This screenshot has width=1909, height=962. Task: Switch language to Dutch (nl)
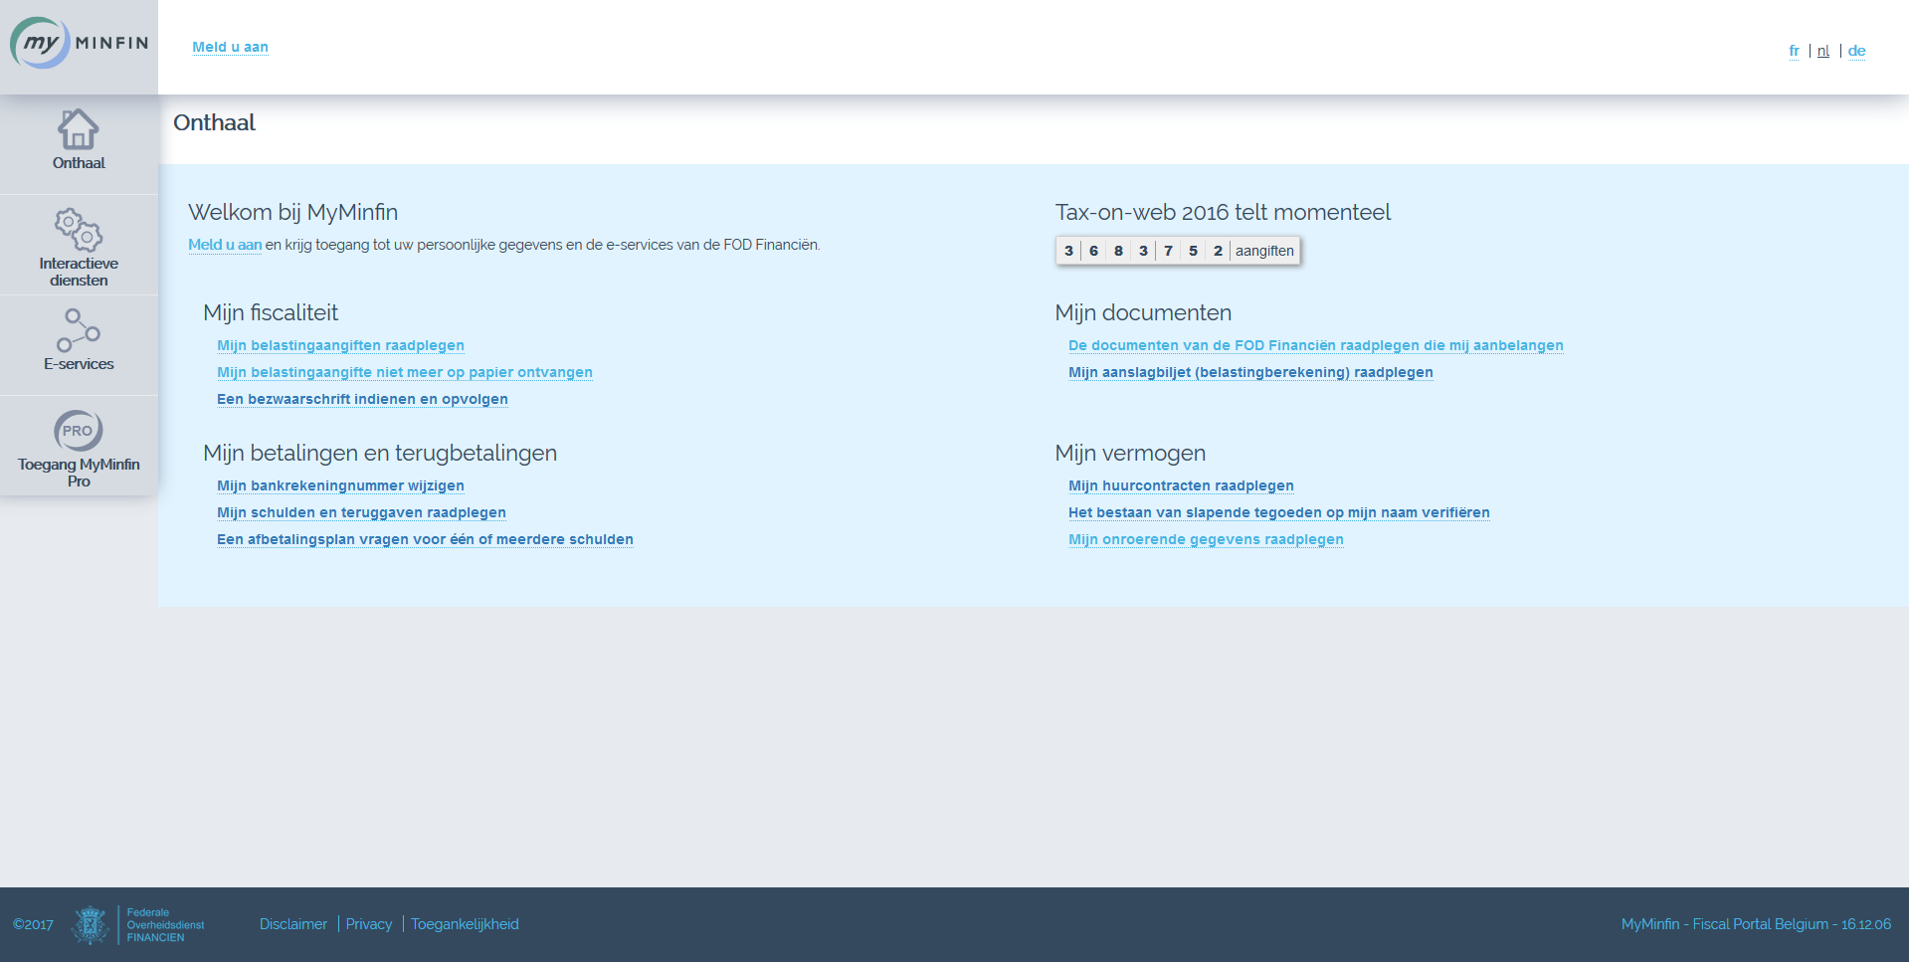pyautogui.click(x=1822, y=51)
